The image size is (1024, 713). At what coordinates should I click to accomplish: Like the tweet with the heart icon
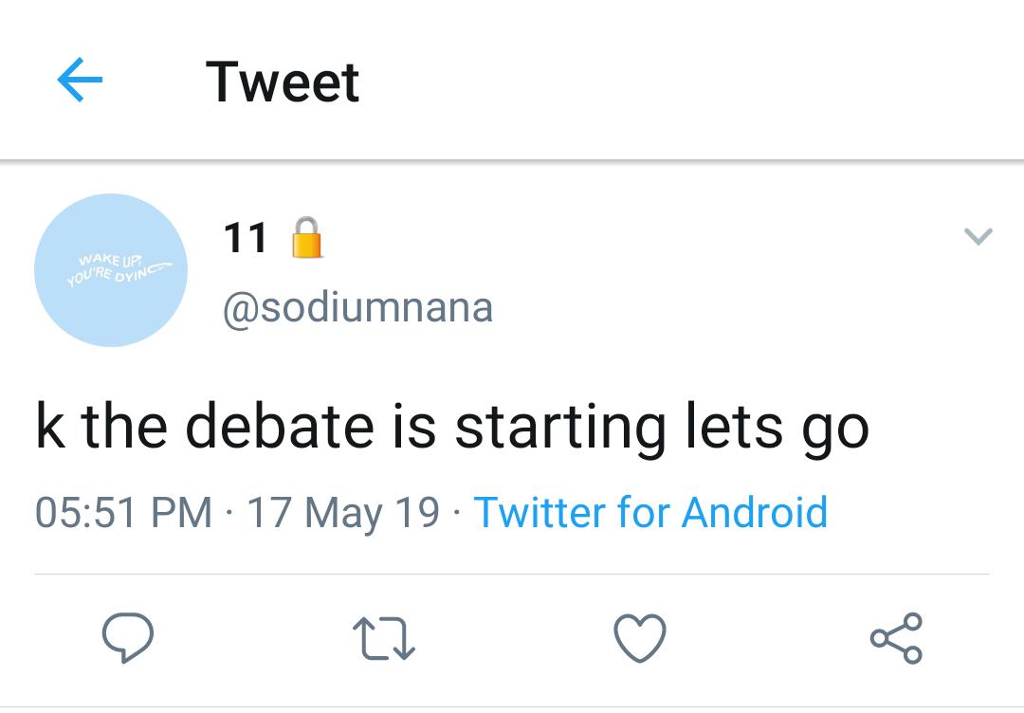[x=640, y=638]
